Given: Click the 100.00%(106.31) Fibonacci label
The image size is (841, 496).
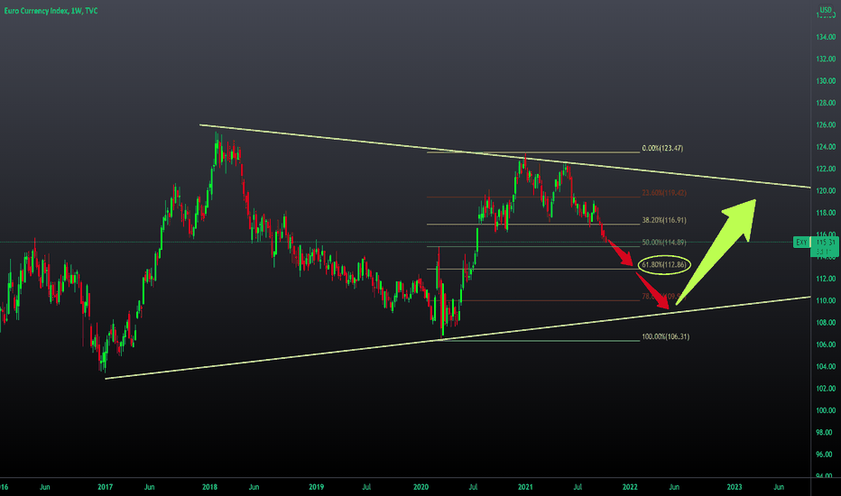Looking at the screenshot, I should point(666,336).
